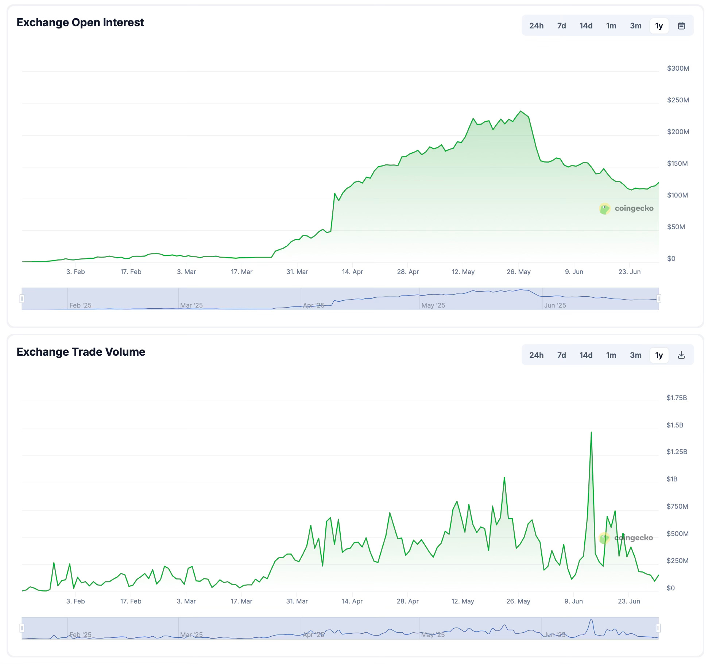Click right navigator handle of Open Interest chart

pyautogui.click(x=659, y=299)
